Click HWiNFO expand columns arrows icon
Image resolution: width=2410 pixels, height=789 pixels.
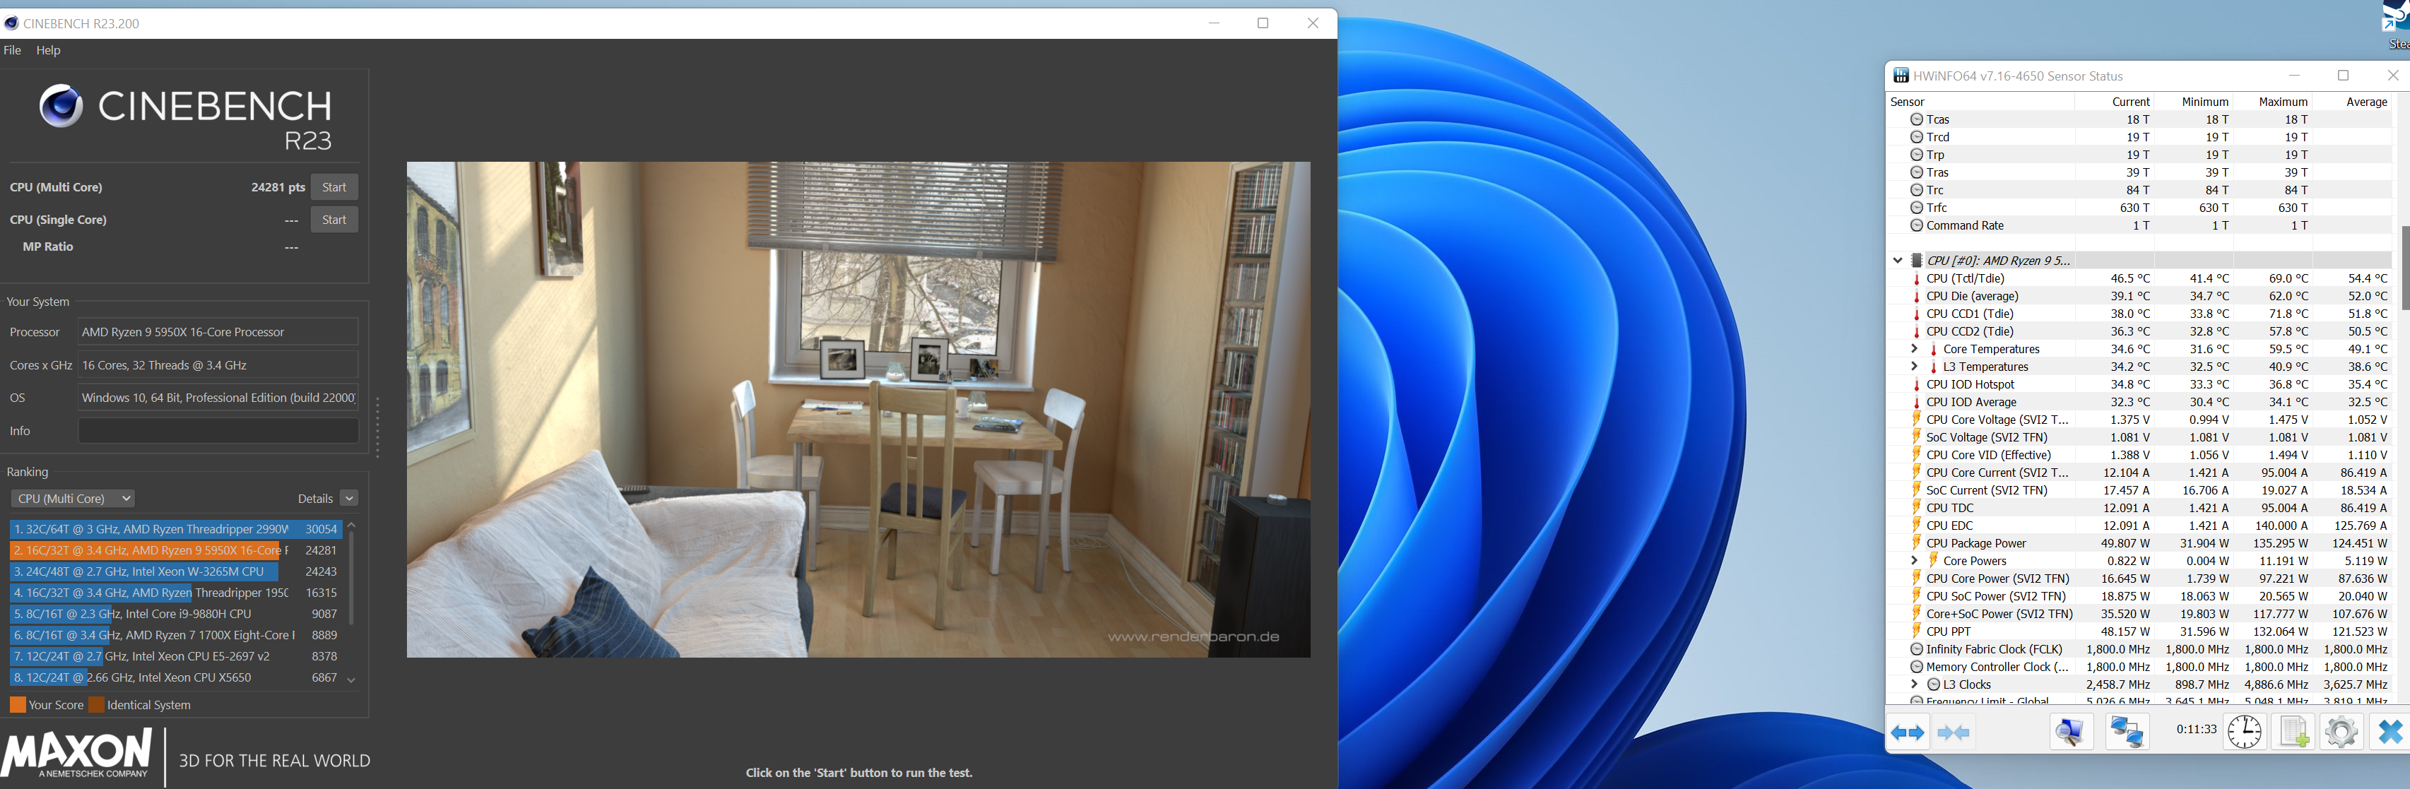(1908, 733)
